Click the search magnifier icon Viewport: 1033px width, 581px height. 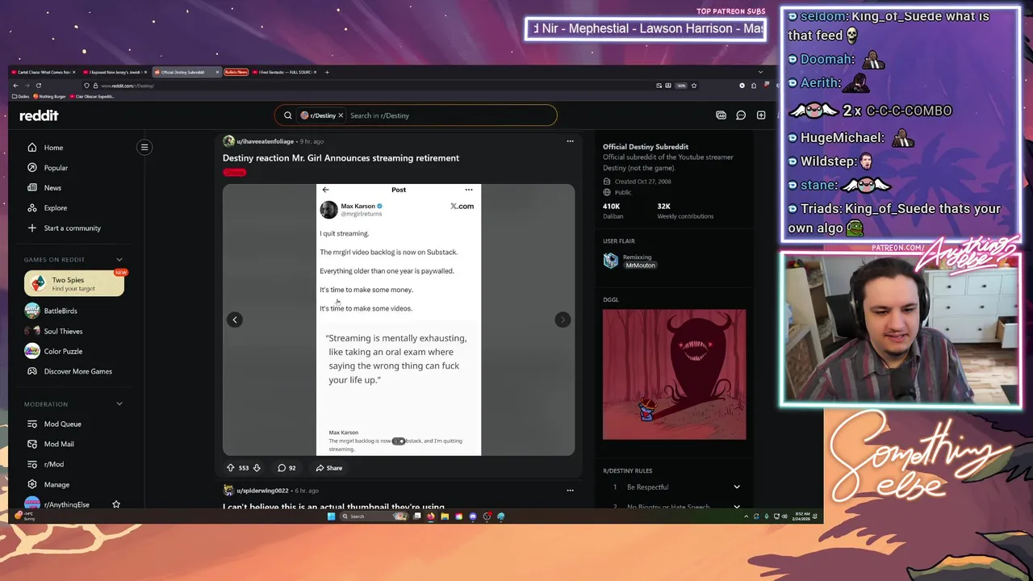point(287,115)
